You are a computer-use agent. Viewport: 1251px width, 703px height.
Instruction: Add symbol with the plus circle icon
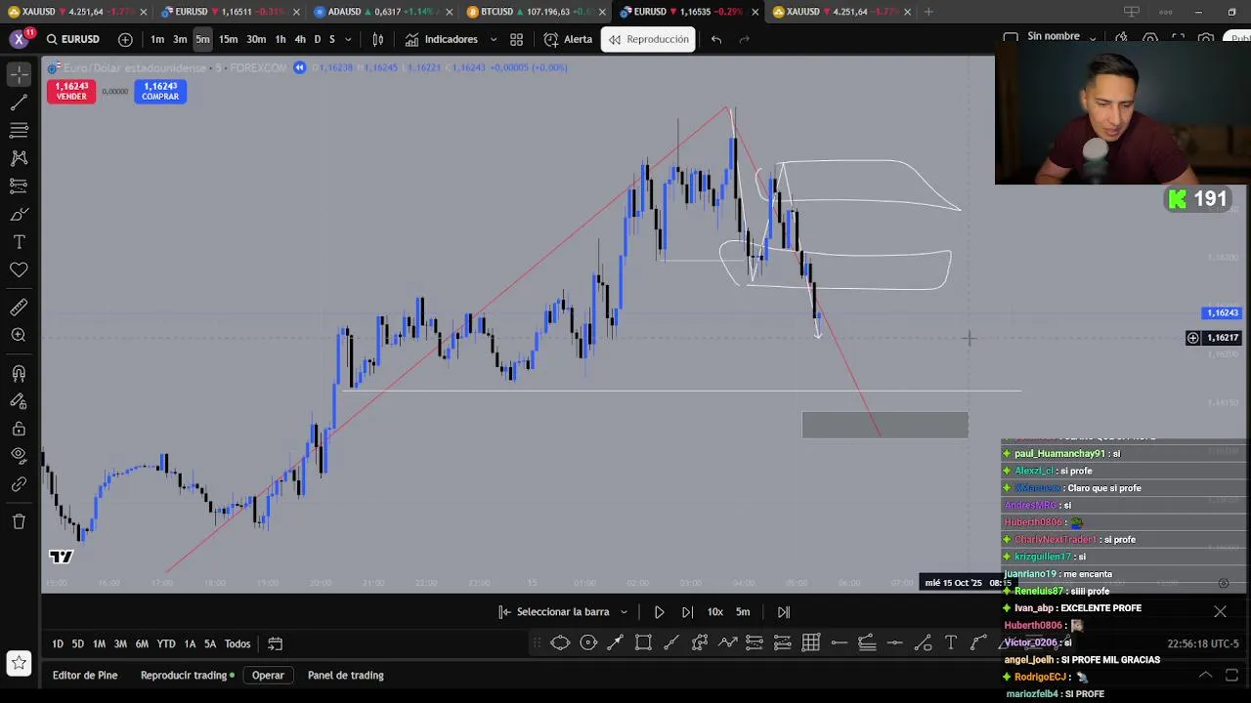[125, 39]
